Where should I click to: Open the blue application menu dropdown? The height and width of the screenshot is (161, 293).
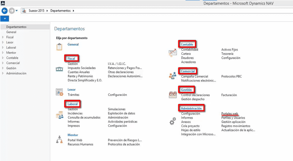pos(5,18)
